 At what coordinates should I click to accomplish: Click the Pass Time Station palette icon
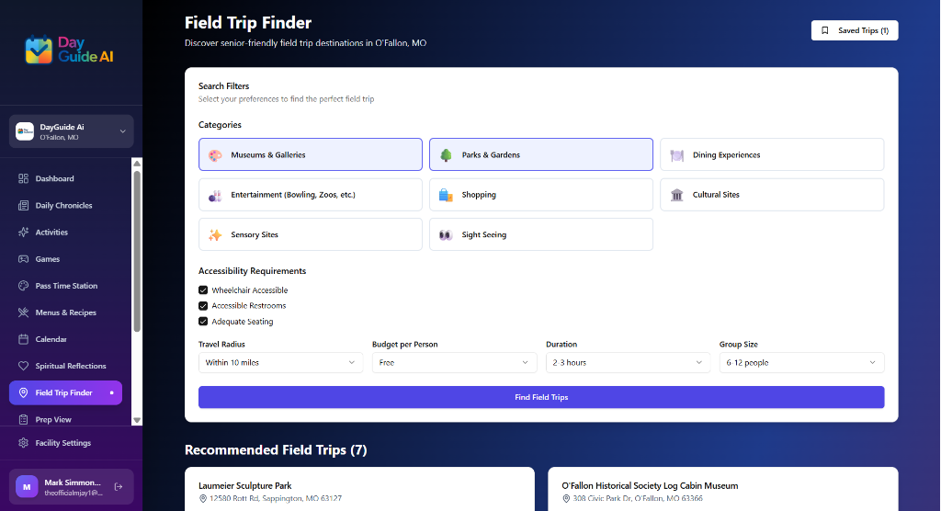[23, 286]
